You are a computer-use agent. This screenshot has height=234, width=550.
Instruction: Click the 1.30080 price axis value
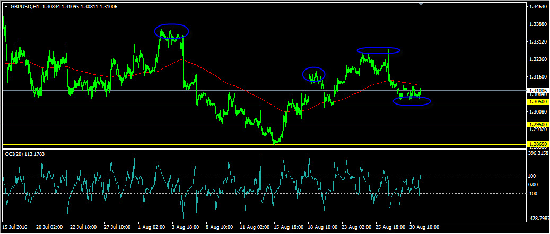pos(538,112)
